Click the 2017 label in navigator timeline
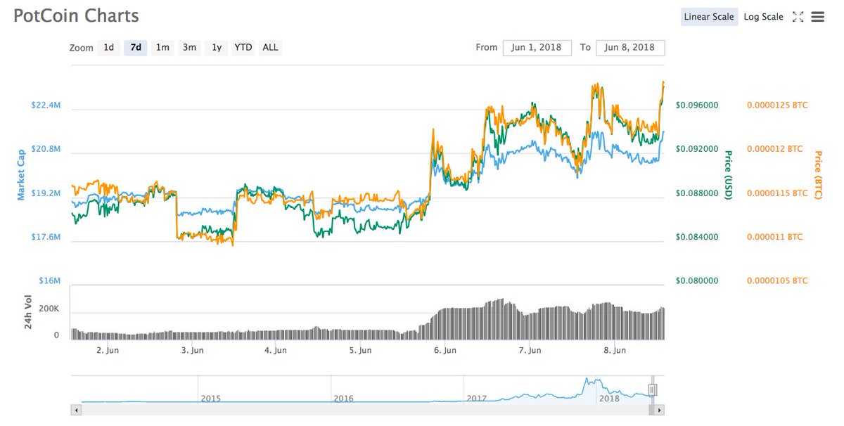844x426 pixels. [x=476, y=399]
